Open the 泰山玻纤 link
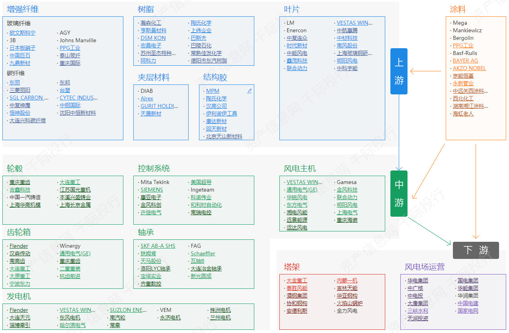The height and width of the screenshot is (333, 509). coord(70,55)
